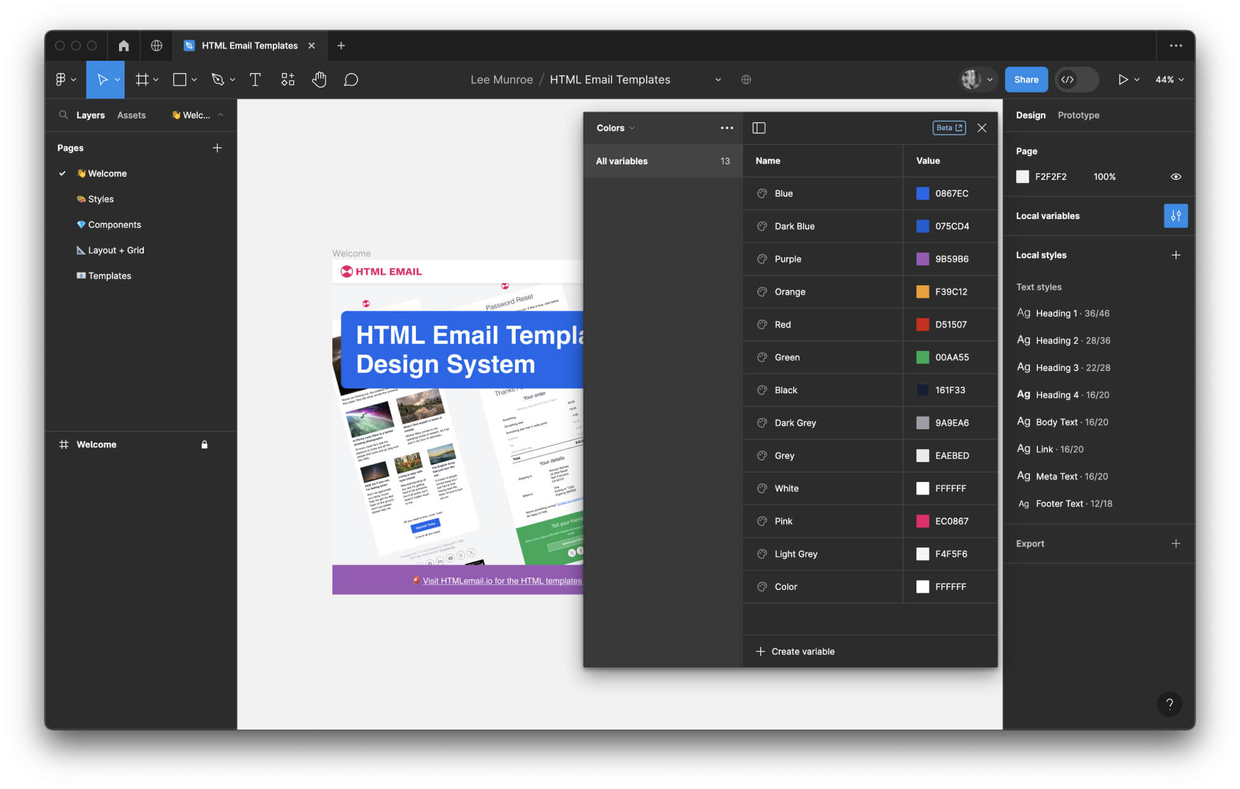
Task: Add an export setting with plus icon
Action: (x=1176, y=543)
